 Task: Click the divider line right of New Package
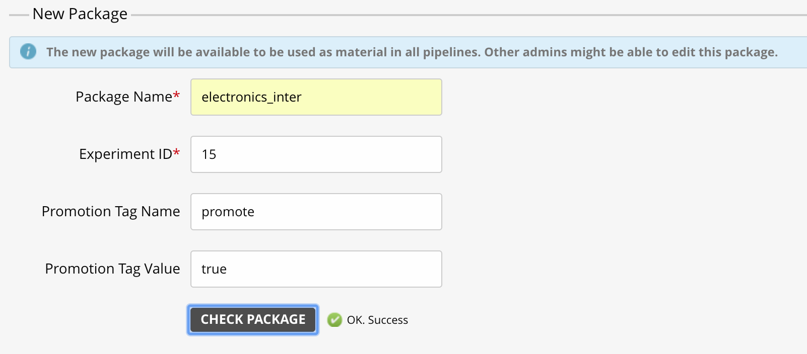point(468,15)
